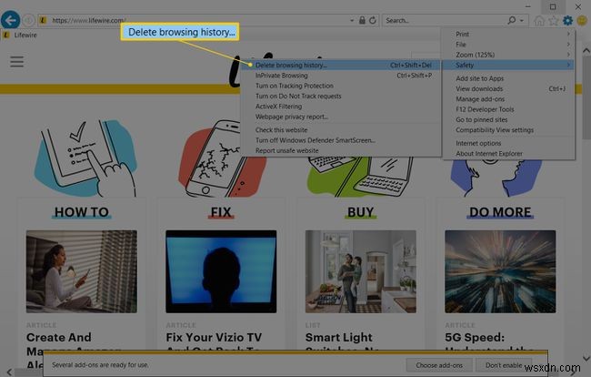
Task: Click the padlock security icon in address bar
Action: tap(362, 20)
